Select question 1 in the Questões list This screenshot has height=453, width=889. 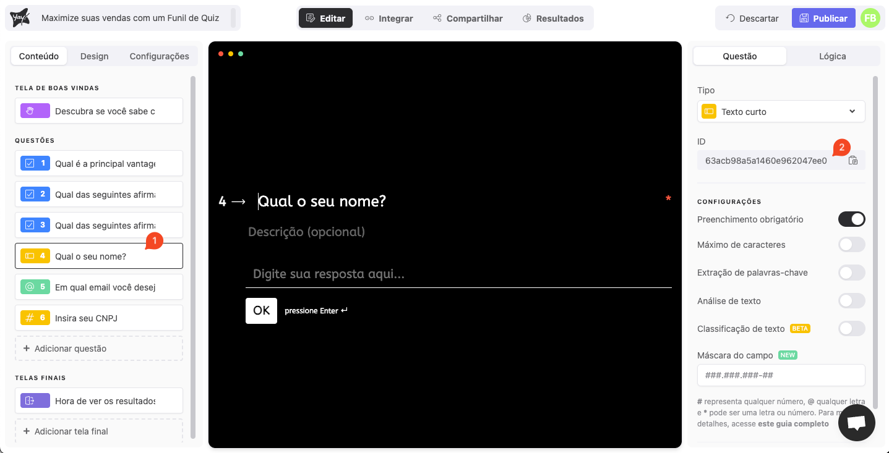point(99,163)
